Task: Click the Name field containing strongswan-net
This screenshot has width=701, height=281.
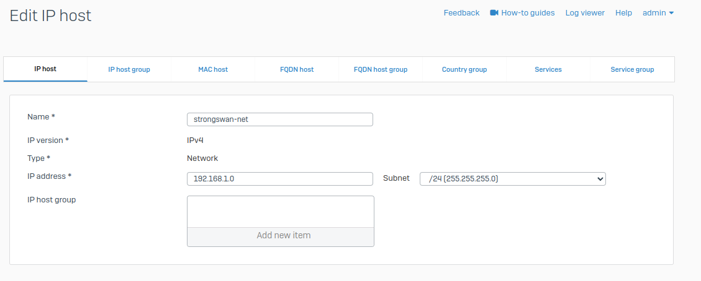Action: coord(279,119)
